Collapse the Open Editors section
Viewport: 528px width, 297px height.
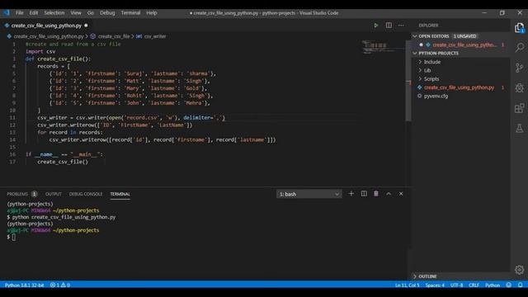click(x=415, y=36)
